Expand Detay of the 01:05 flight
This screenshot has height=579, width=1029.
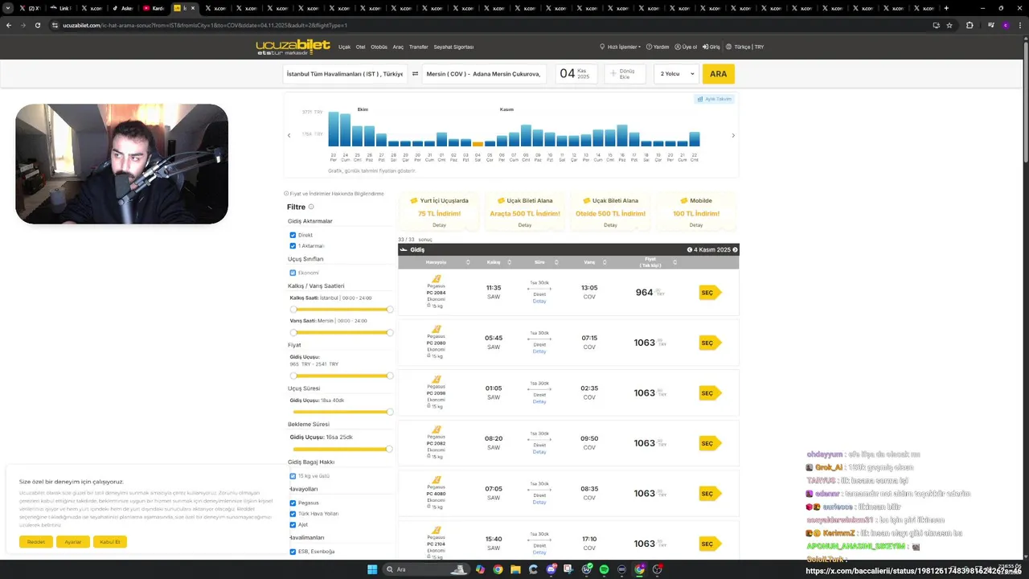[x=539, y=401]
